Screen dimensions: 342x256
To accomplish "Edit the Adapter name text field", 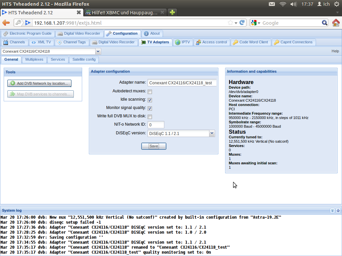I will pyautogui.click(x=182, y=83).
